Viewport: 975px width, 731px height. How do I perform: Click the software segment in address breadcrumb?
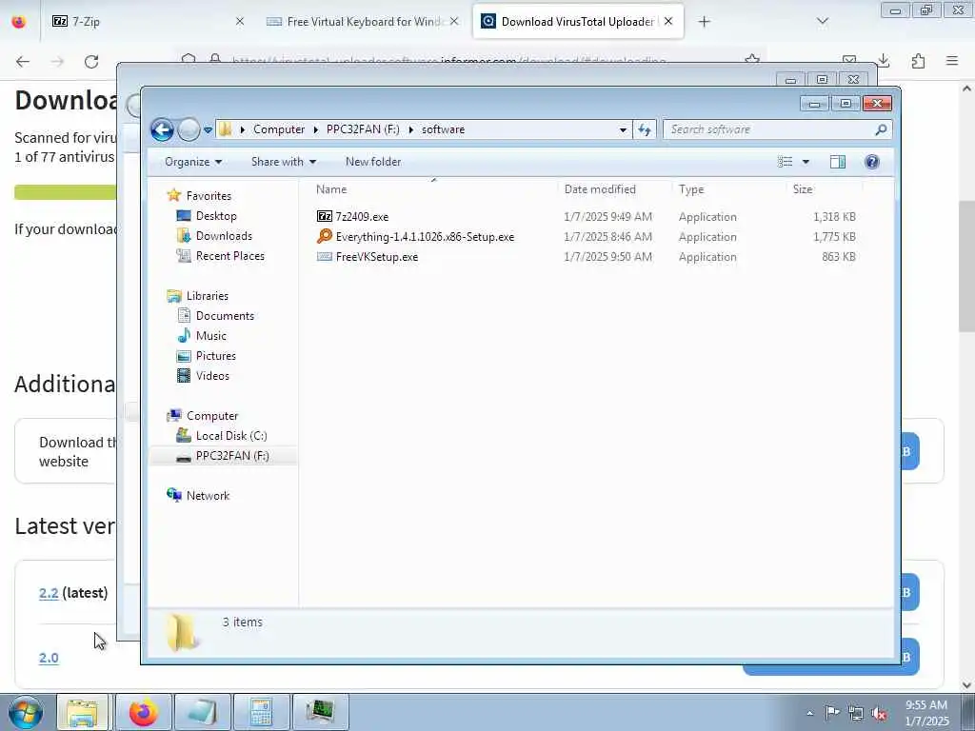[x=443, y=129]
